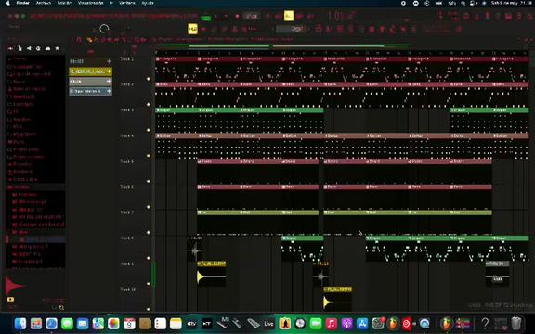The width and height of the screenshot is (535, 334).
Task: Open Notes from the Dock
Action: pos(176,324)
